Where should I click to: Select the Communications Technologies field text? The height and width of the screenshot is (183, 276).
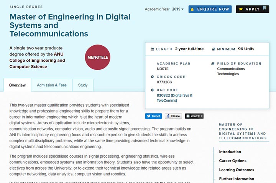(x=231, y=71)
